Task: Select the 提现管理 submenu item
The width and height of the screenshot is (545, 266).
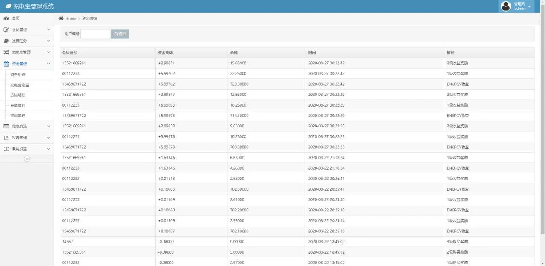Action: [18, 116]
